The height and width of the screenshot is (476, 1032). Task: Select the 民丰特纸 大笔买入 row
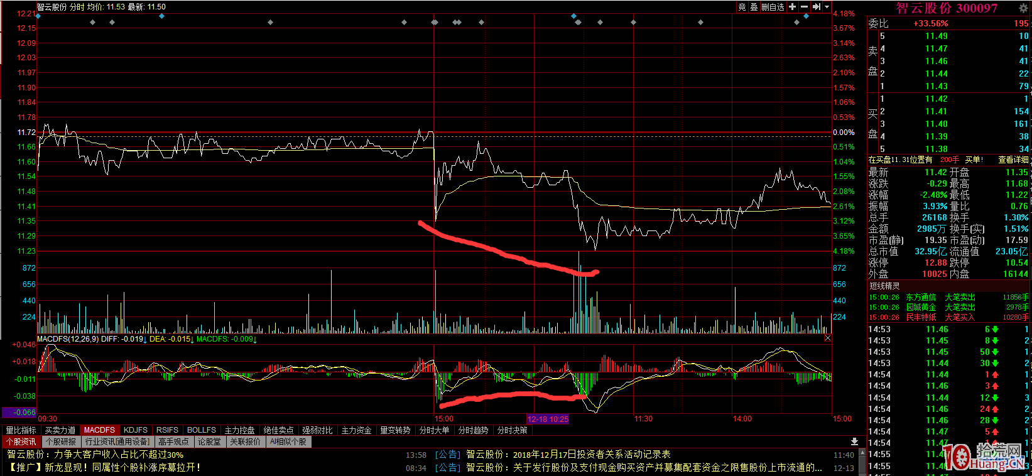click(948, 317)
